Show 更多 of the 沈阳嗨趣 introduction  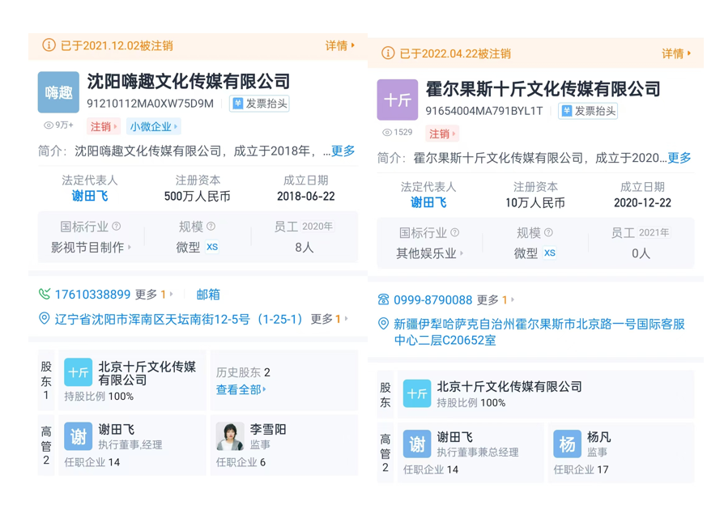343,151
